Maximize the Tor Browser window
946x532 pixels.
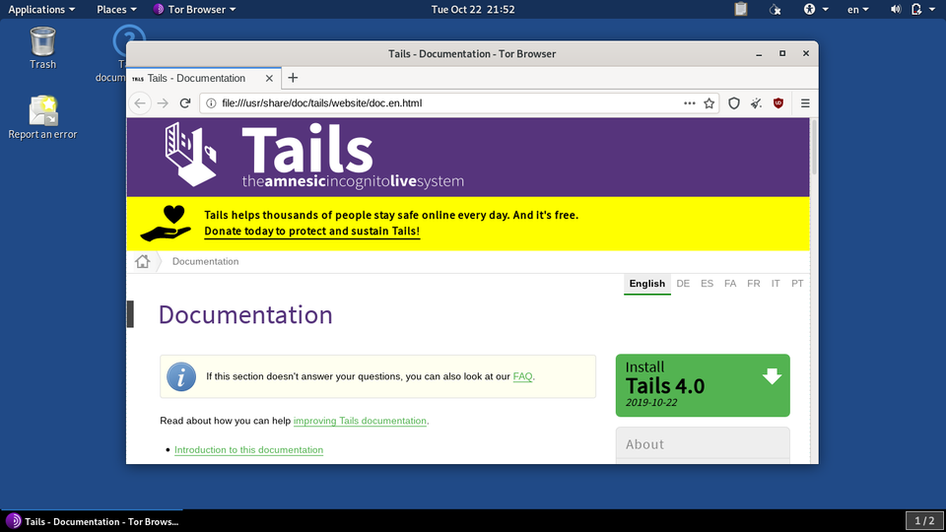[x=782, y=53]
